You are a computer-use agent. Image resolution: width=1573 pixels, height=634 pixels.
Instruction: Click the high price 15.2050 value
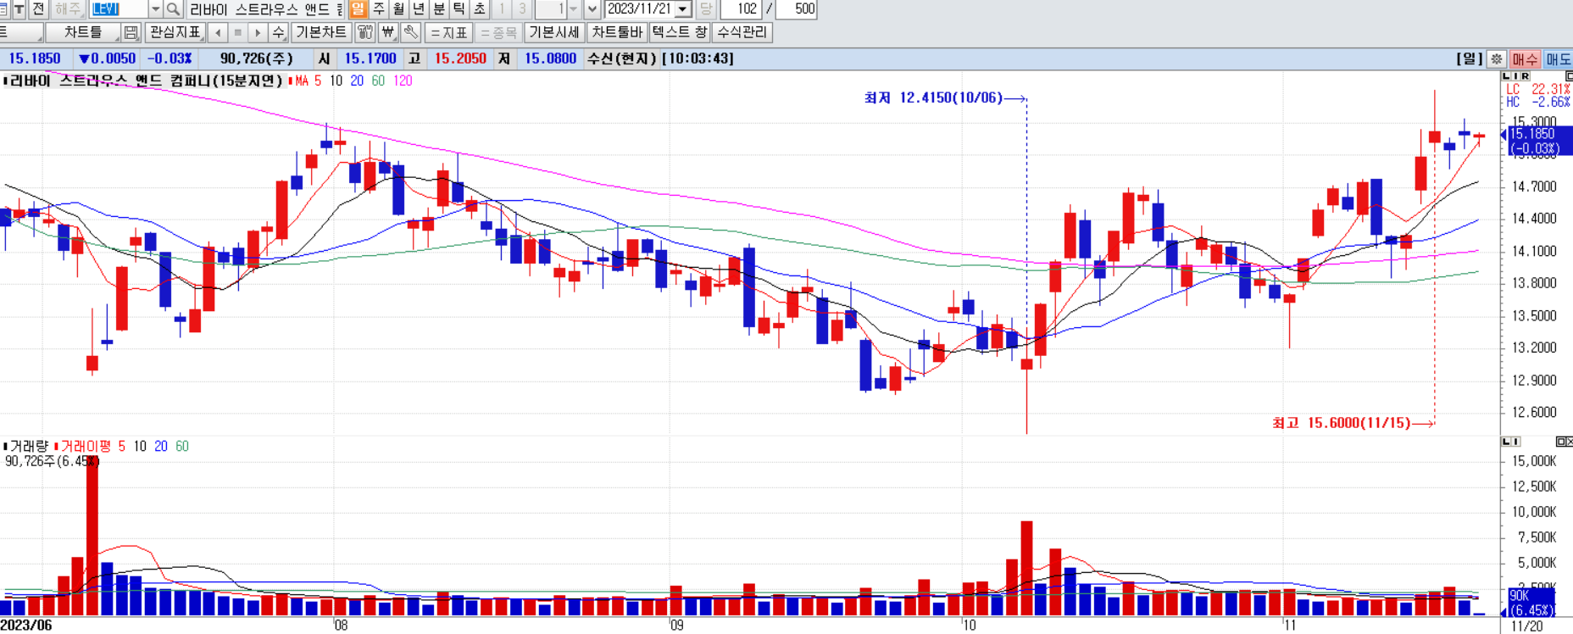coord(460,58)
